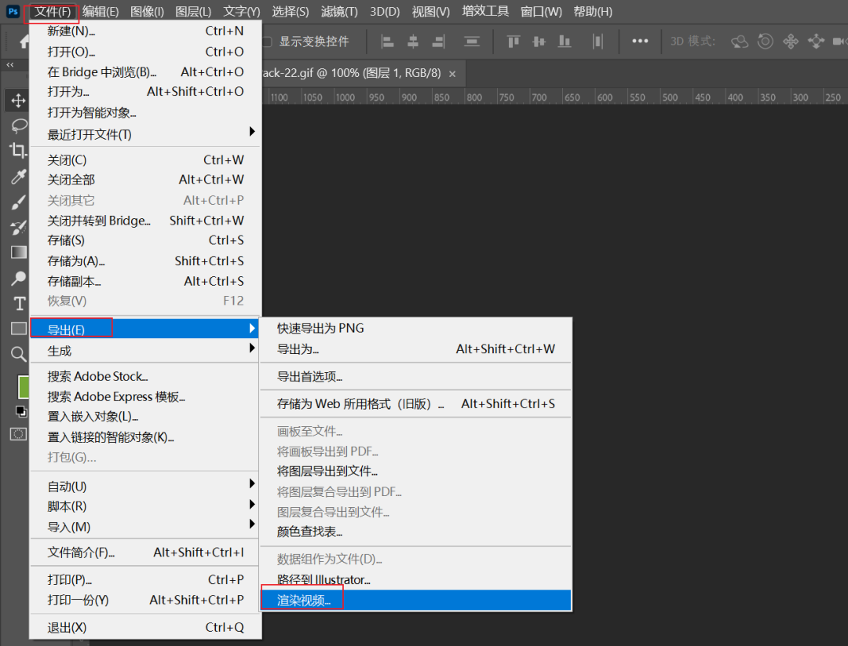This screenshot has width=848, height=646.
Task: Toggle the Quick Mask mode icon
Action: [x=18, y=434]
